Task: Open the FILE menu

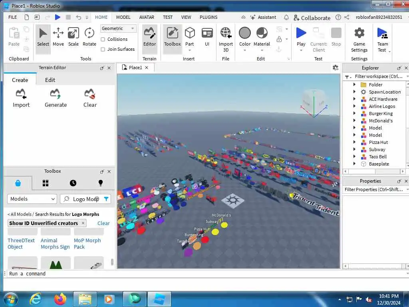Action: pos(12,17)
